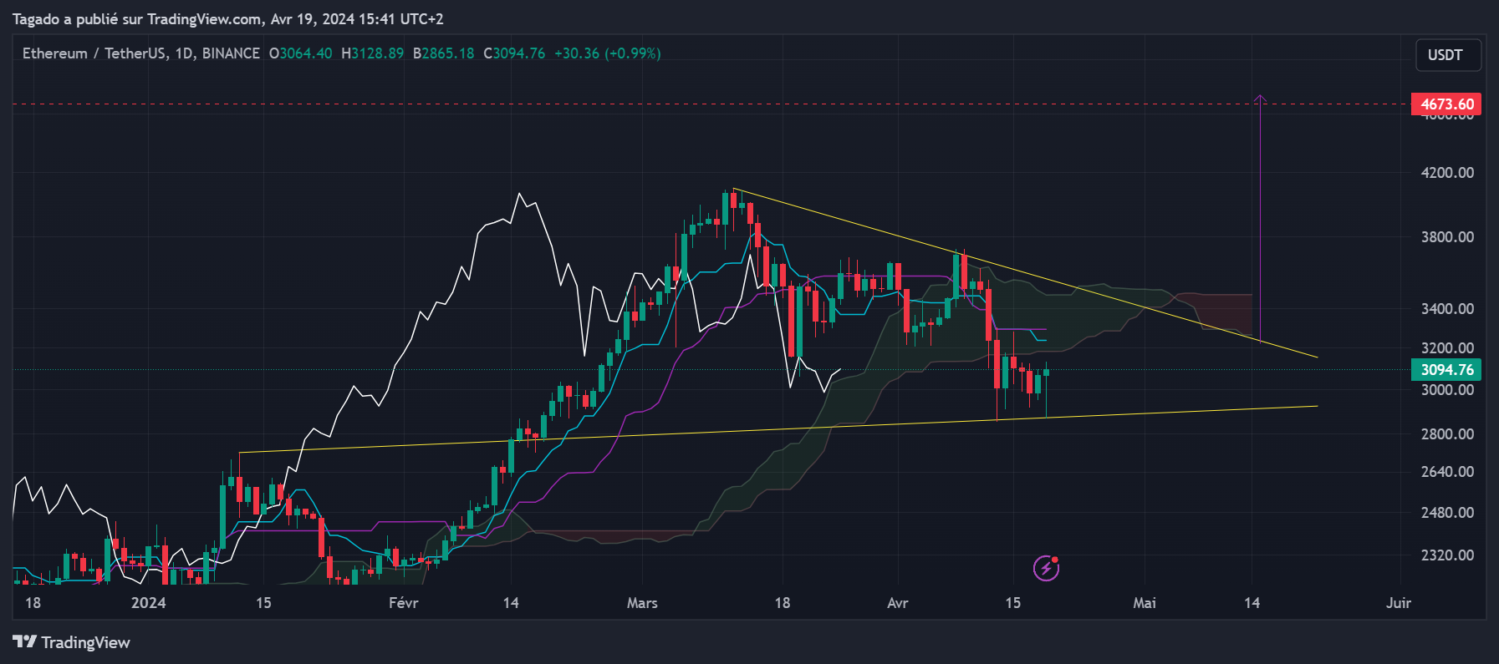Click the 3200.00 price axis label
Screen dimensions: 1499x664
click(1447, 348)
